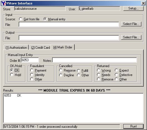The image size is (147, 130).
Task: Click the Order # input field
Action: coord(30,60)
